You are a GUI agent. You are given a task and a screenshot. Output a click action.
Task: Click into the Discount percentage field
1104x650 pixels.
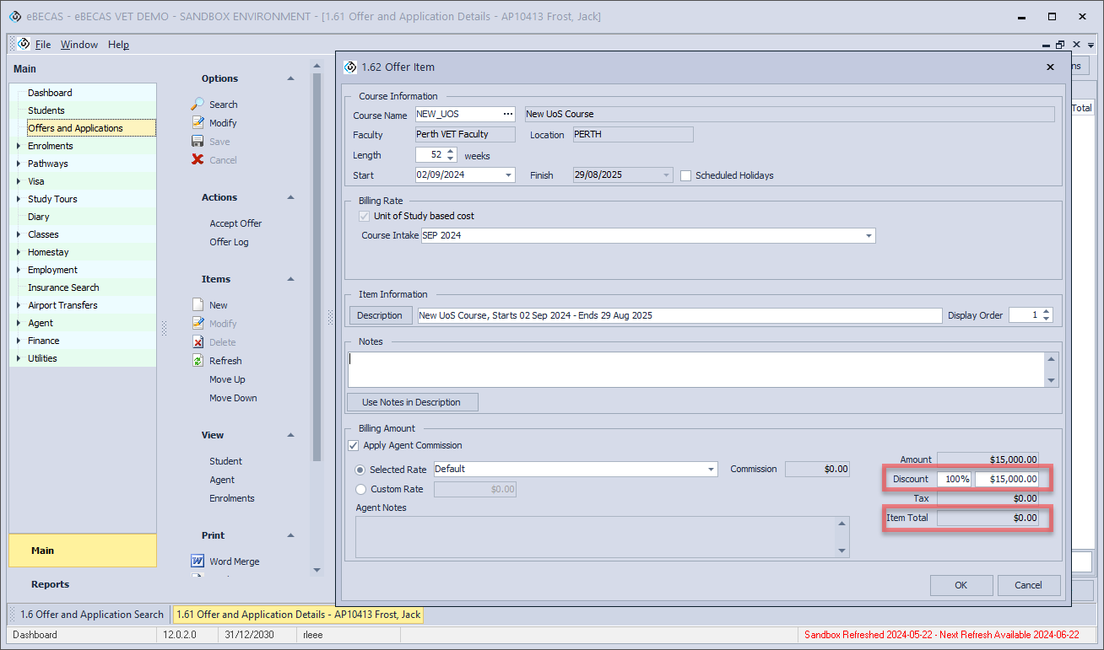[955, 479]
